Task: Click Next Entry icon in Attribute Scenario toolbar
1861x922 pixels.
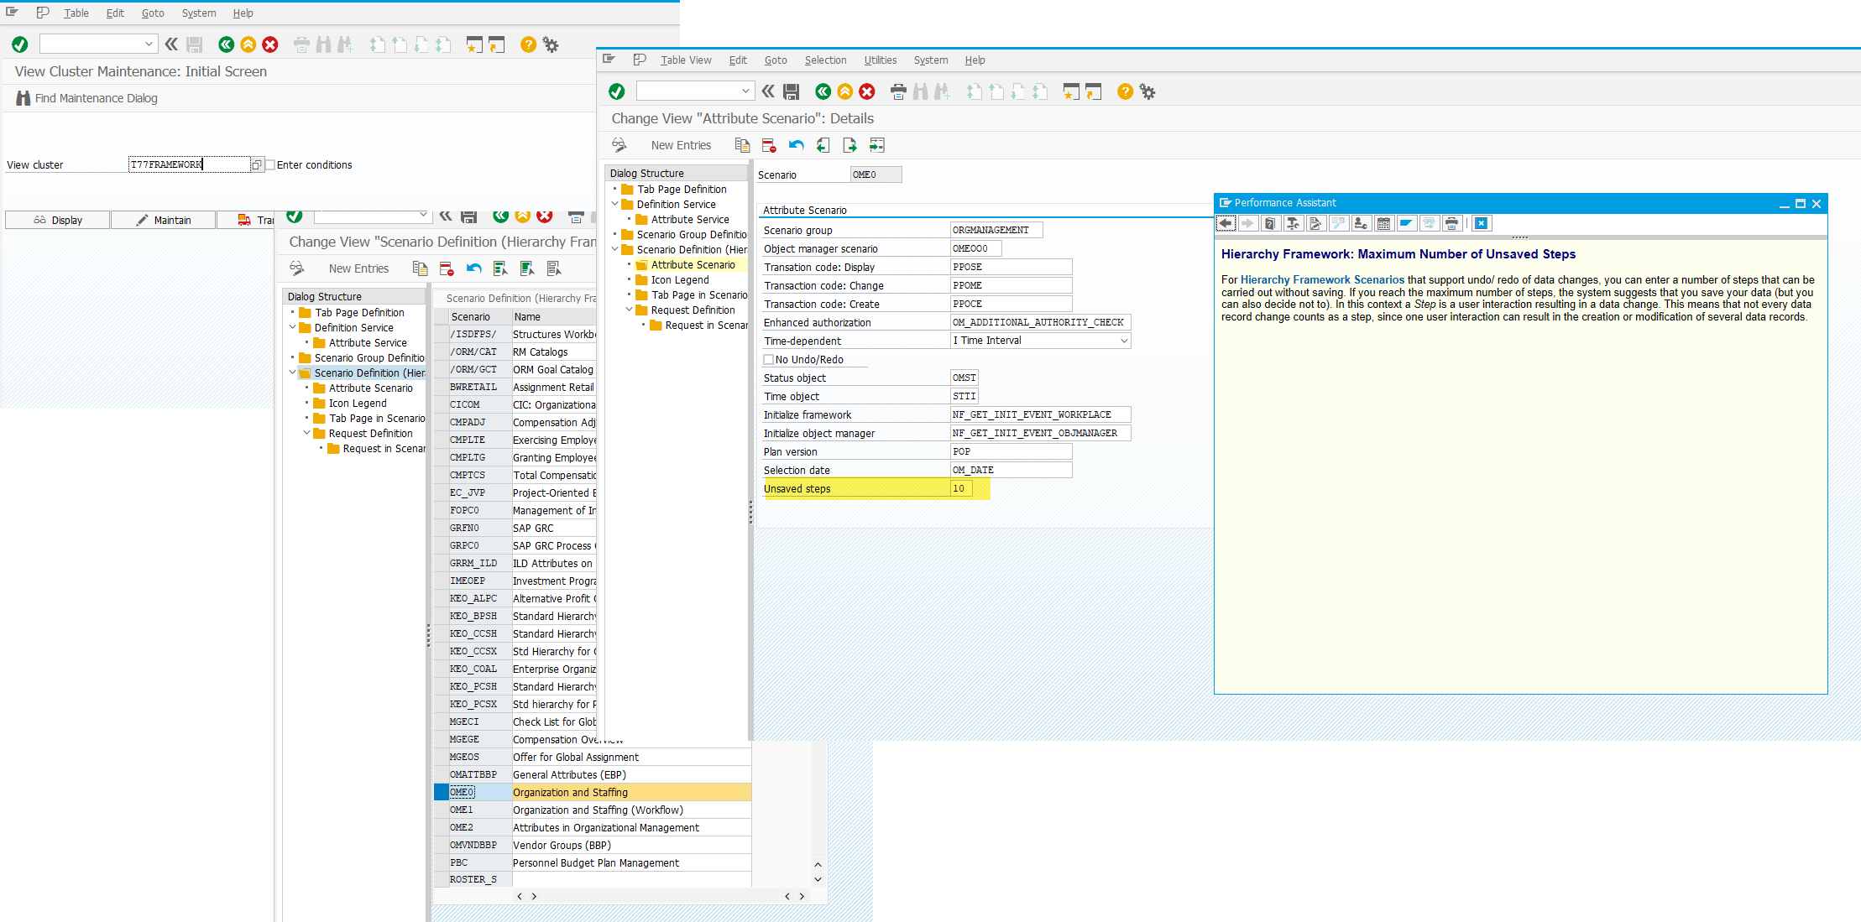Action: 849,145
